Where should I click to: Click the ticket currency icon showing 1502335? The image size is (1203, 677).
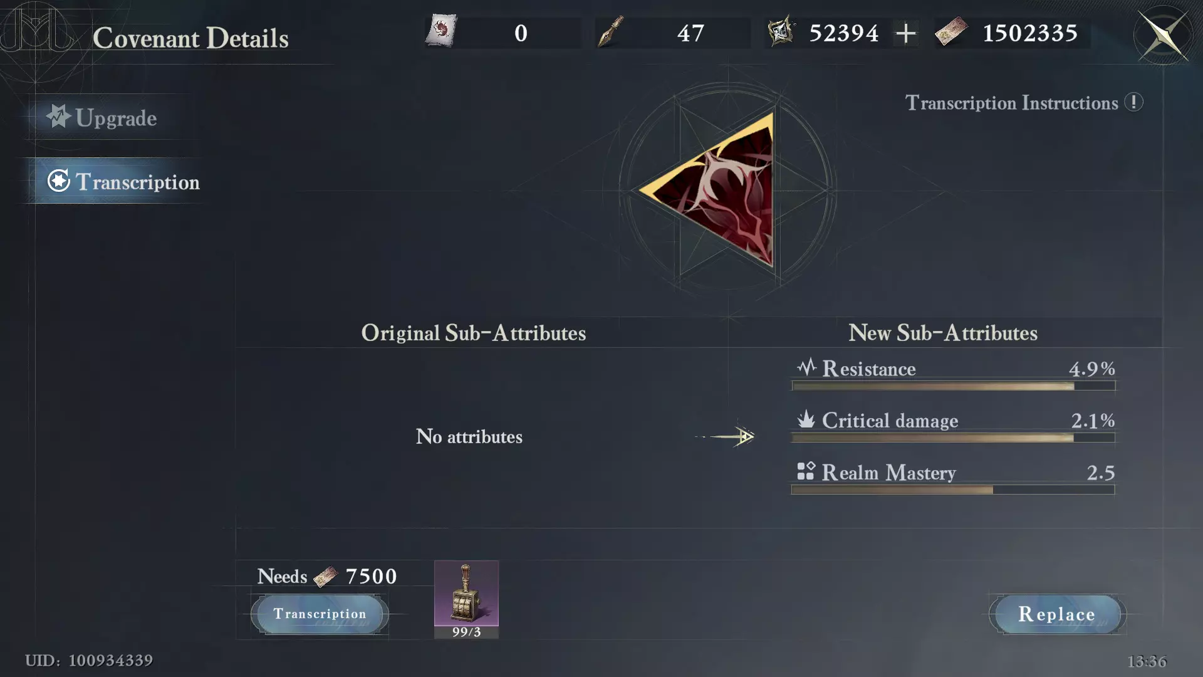coord(951,32)
